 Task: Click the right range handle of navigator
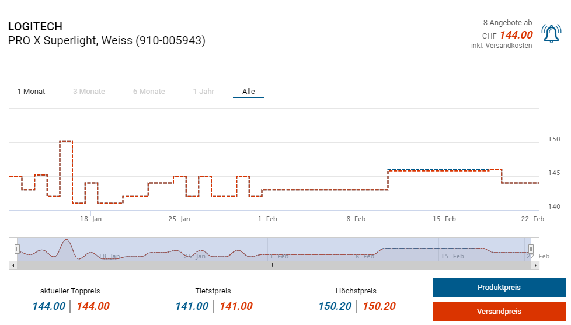[531, 249]
